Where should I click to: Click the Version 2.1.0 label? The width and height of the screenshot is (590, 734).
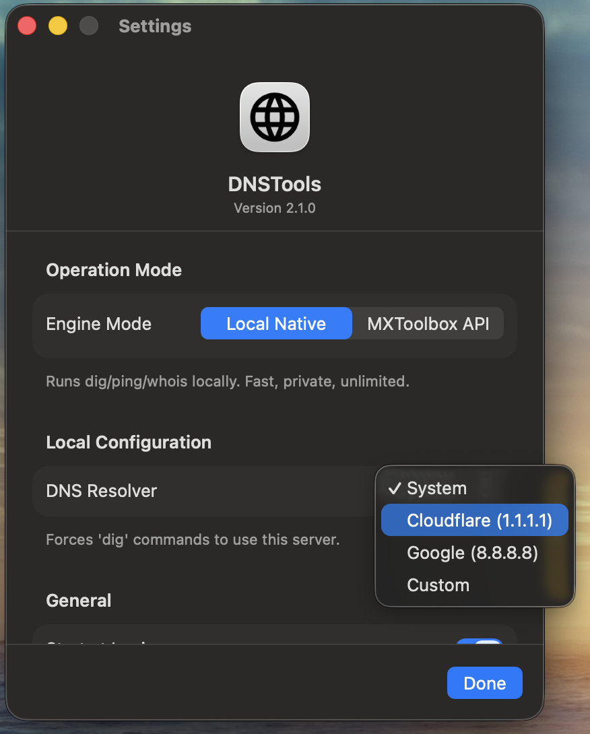(274, 207)
